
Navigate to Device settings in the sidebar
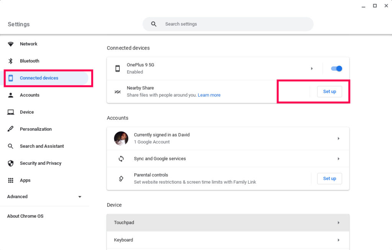point(27,112)
